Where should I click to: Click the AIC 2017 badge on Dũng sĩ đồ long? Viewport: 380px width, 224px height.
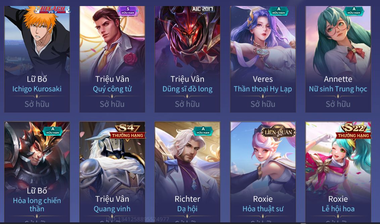pos(203,10)
